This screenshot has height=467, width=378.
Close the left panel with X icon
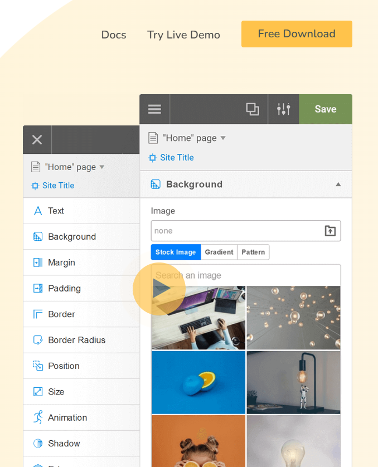click(37, 140)
